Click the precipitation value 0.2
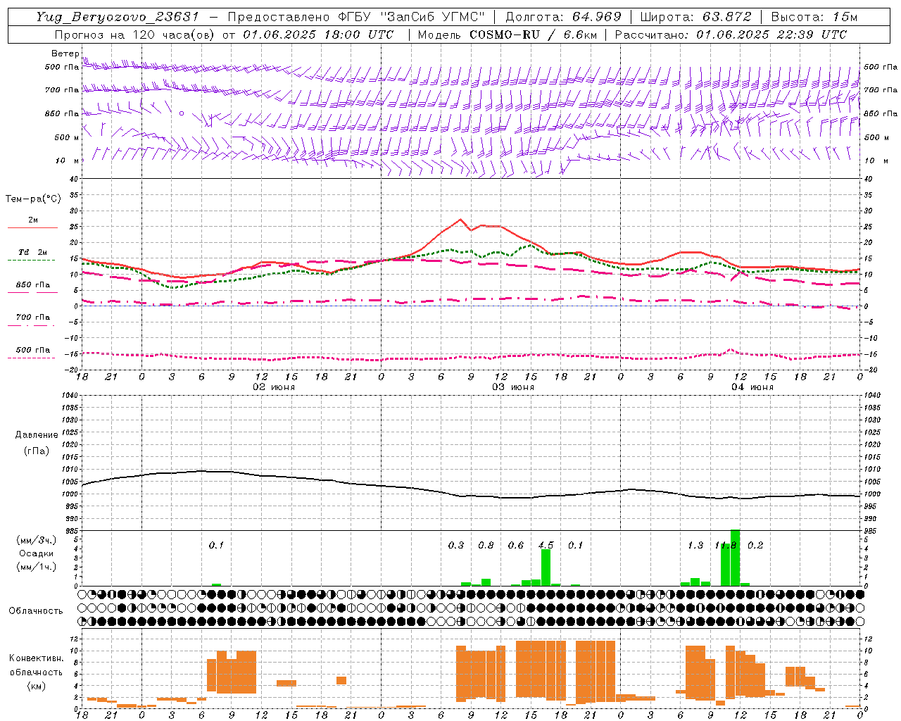901x721 pixels. click(755, 545)
